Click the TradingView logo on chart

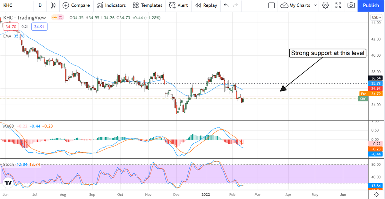8,183
